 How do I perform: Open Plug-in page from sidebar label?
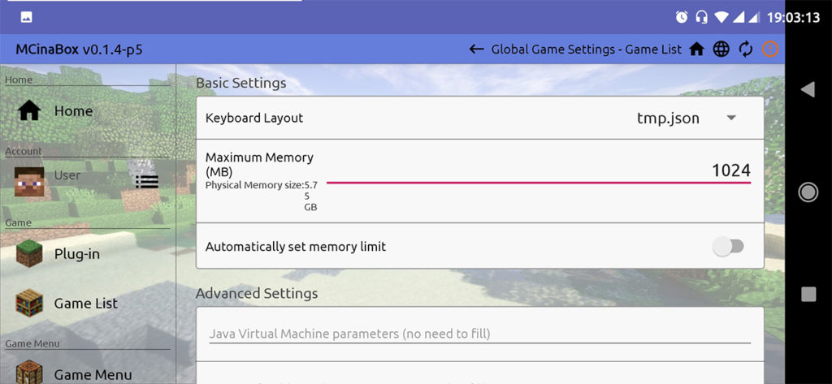(77, 254)
